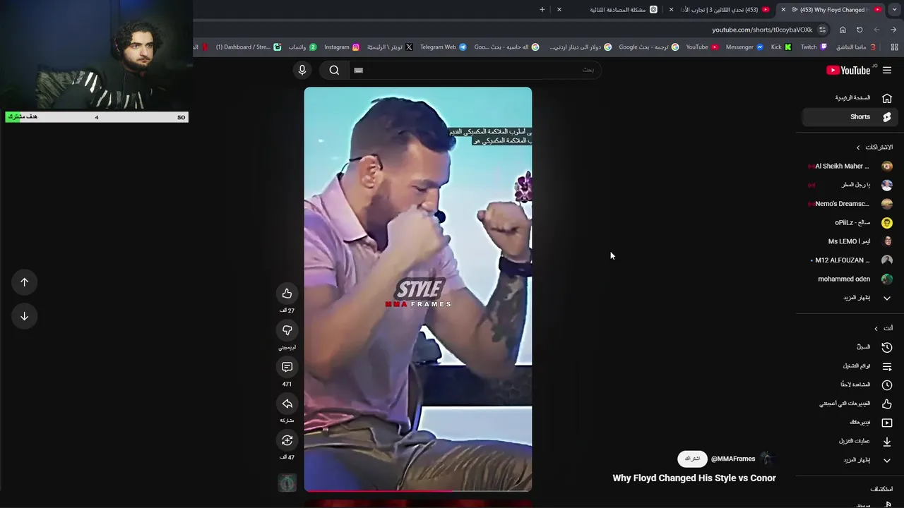Go to the YouTube Home page icon
Image resolution: width=904 pixels, height=508 pixels.
[x=887, y=98]
